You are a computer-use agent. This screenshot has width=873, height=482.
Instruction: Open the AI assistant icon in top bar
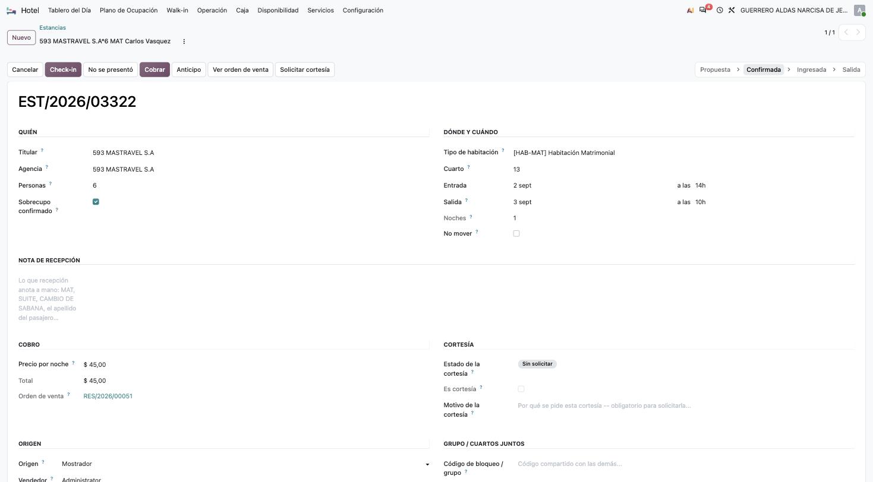click(690, 10)
